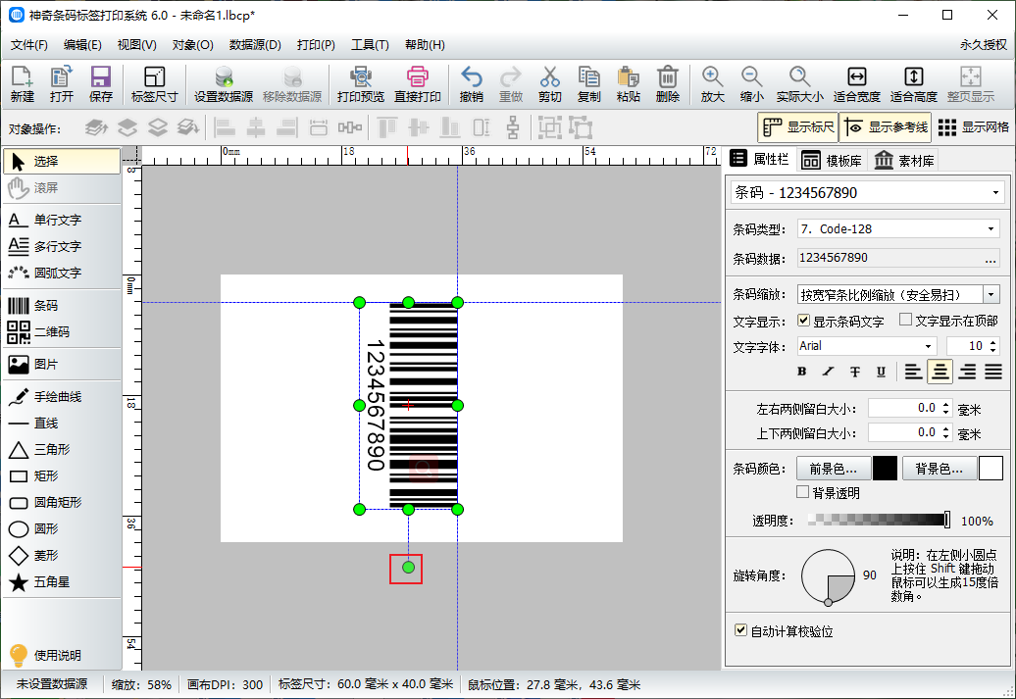The width and height of the screenshot is (1016, 699).
Task: Enable Text Displayed On Top (文字显示在顶部) checkbox
Action: [905, 321]
